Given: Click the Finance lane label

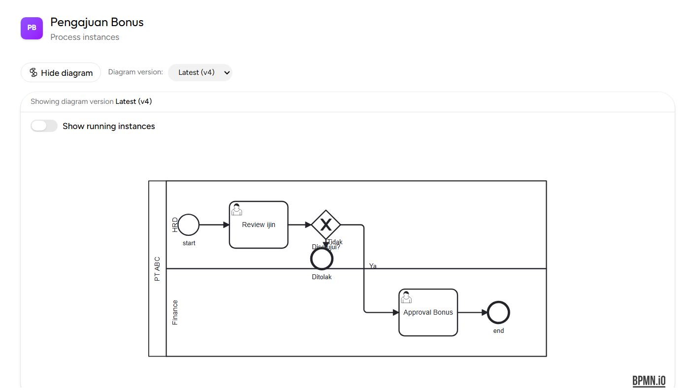Looking at the screenshot, I should click(175, 312).
